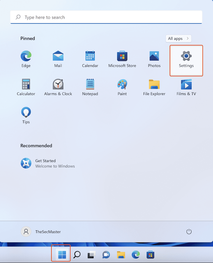The height and width of the screenshot is (263, 213).
Task: Open Microsoft Store on the taskbar
Action: [x=150, y=255]
